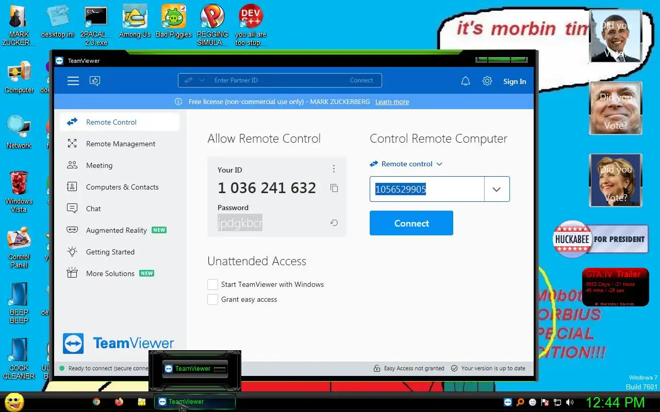Select the Computer desktop icon
The image size is (660, 412).
19,77
